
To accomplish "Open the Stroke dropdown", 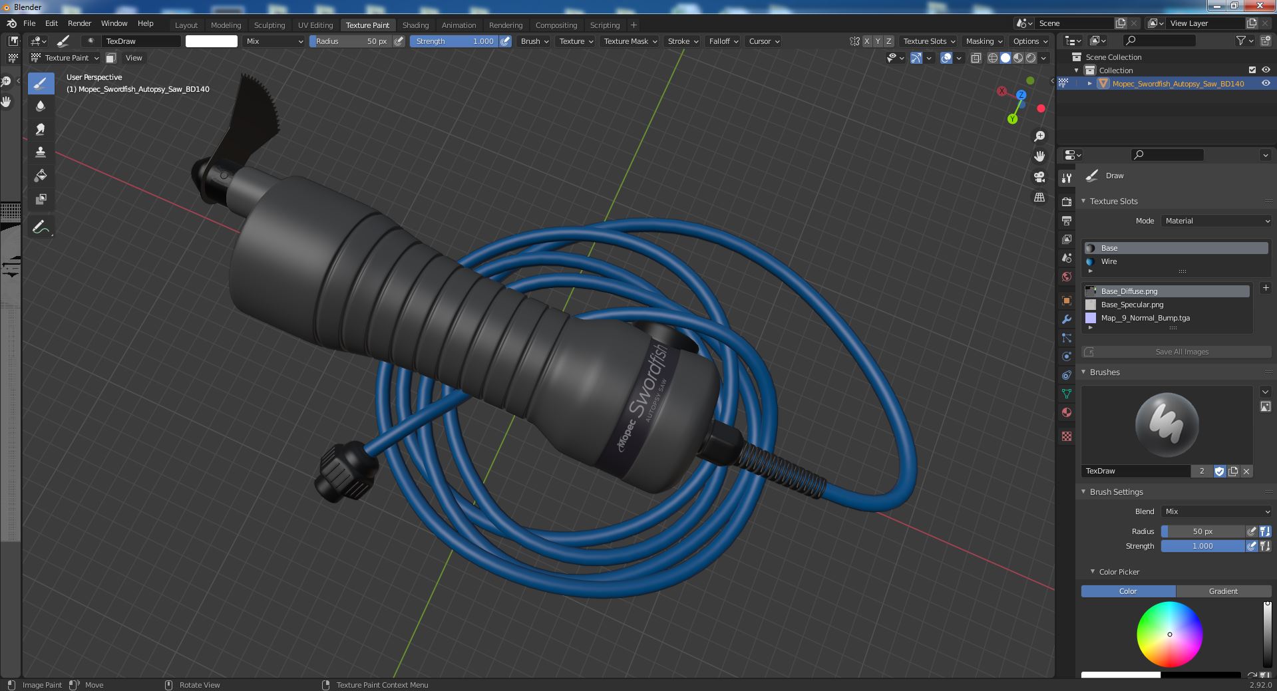I will pos(682,41).
